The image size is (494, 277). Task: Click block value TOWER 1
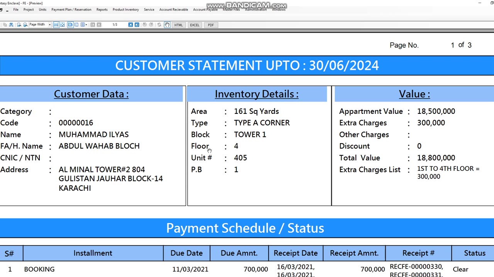point(250,135)
